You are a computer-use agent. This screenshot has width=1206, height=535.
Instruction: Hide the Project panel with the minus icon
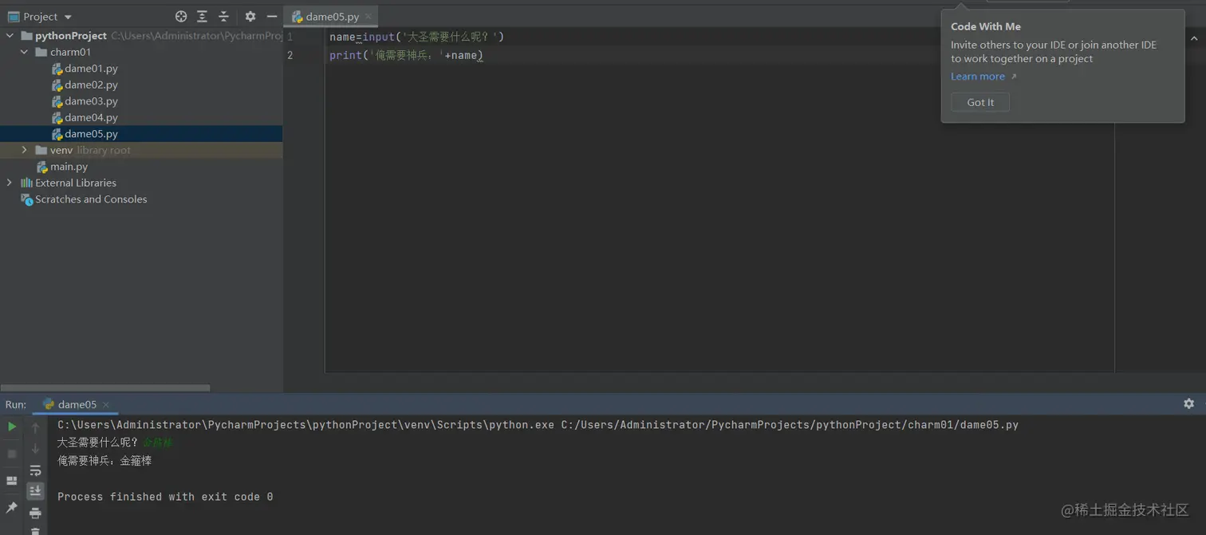pos(272,16)
